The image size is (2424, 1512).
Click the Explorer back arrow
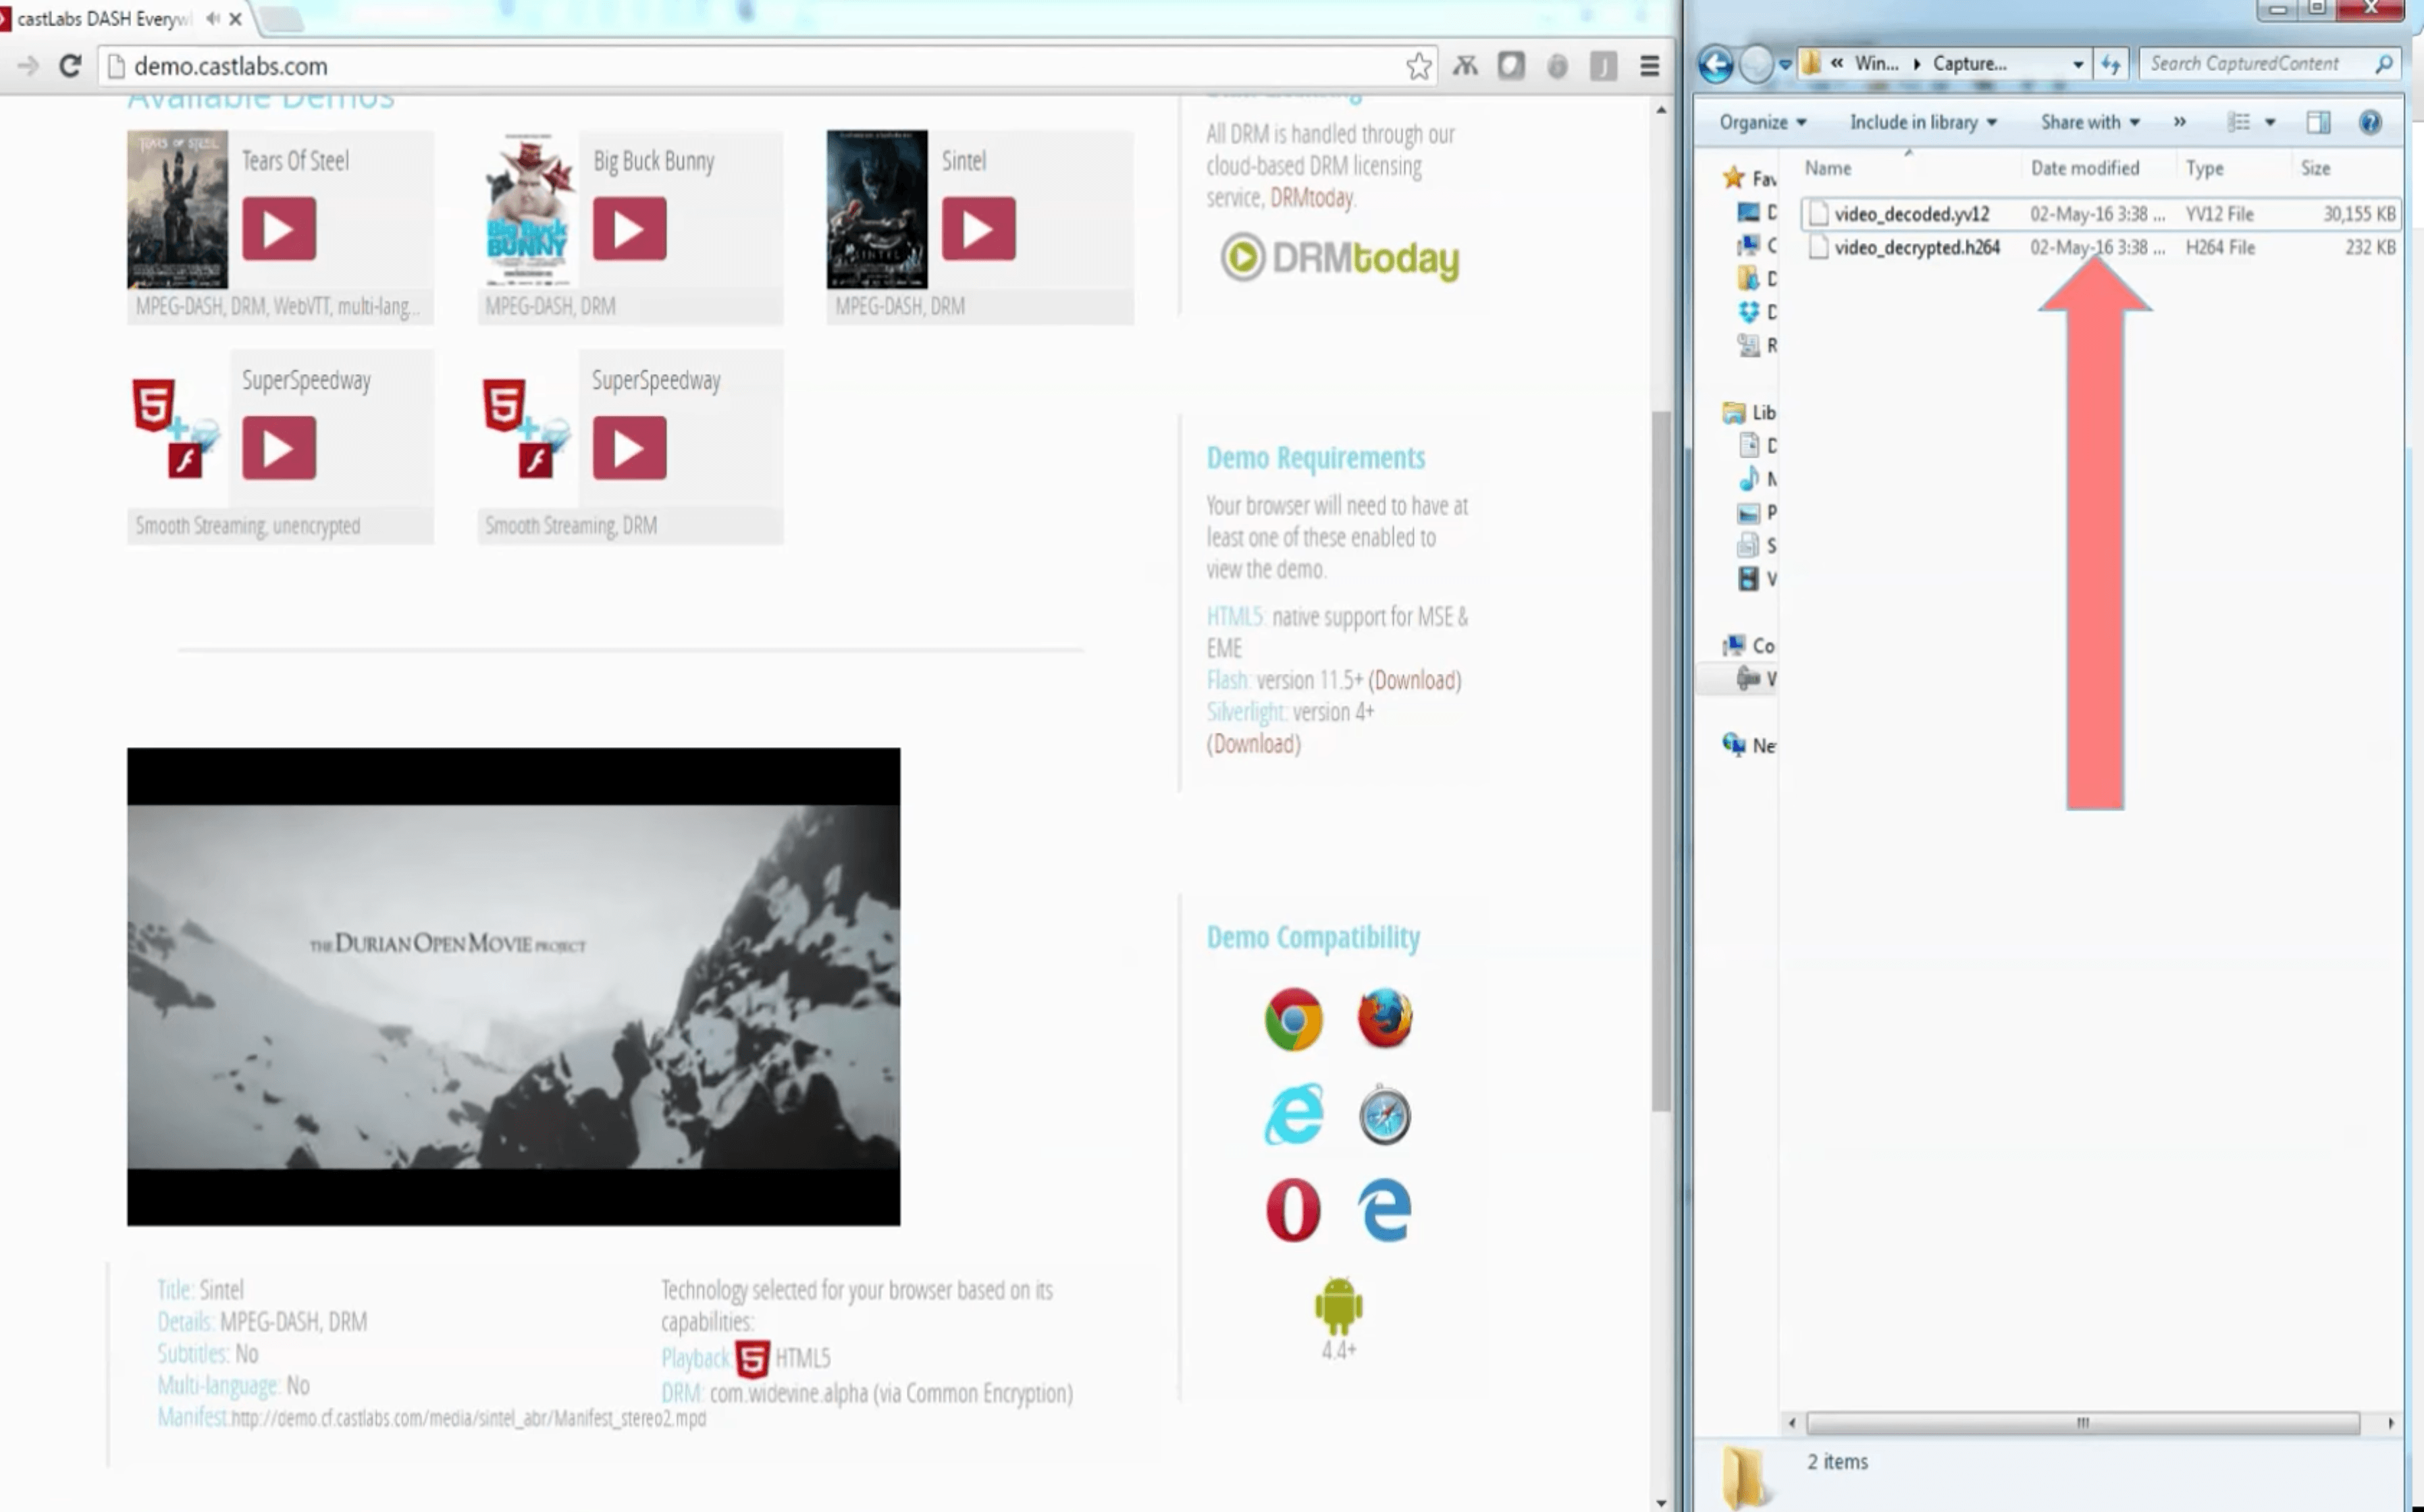tap(1716, 64)
